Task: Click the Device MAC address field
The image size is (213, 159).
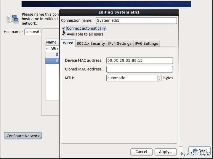Action: (140, 60)
